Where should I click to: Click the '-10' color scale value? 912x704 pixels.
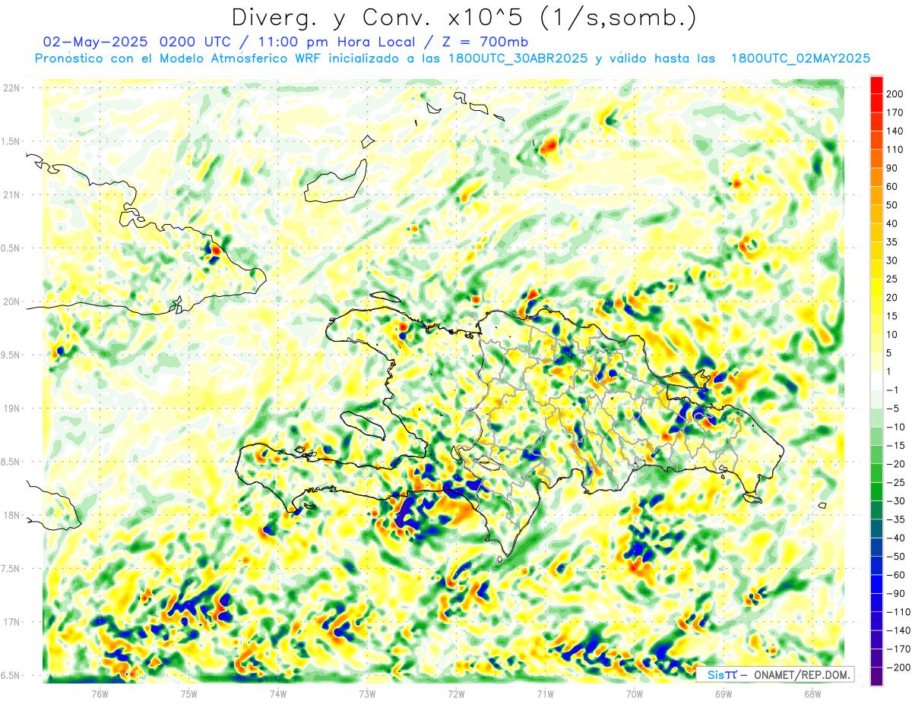click(x=895, y=428)
